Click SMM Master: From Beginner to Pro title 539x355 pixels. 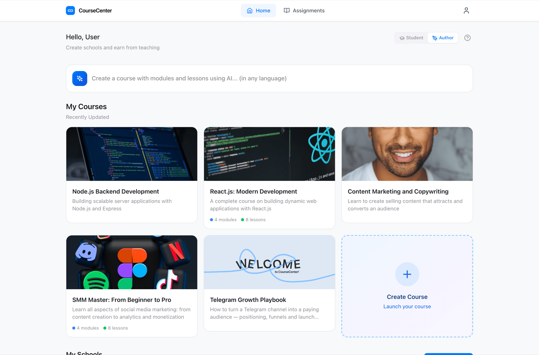pyautogui.click(x=122, y=300)
